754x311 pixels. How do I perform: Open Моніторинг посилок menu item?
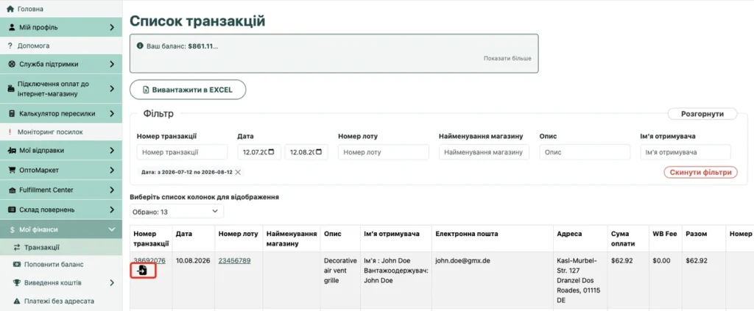click(61, 132)
